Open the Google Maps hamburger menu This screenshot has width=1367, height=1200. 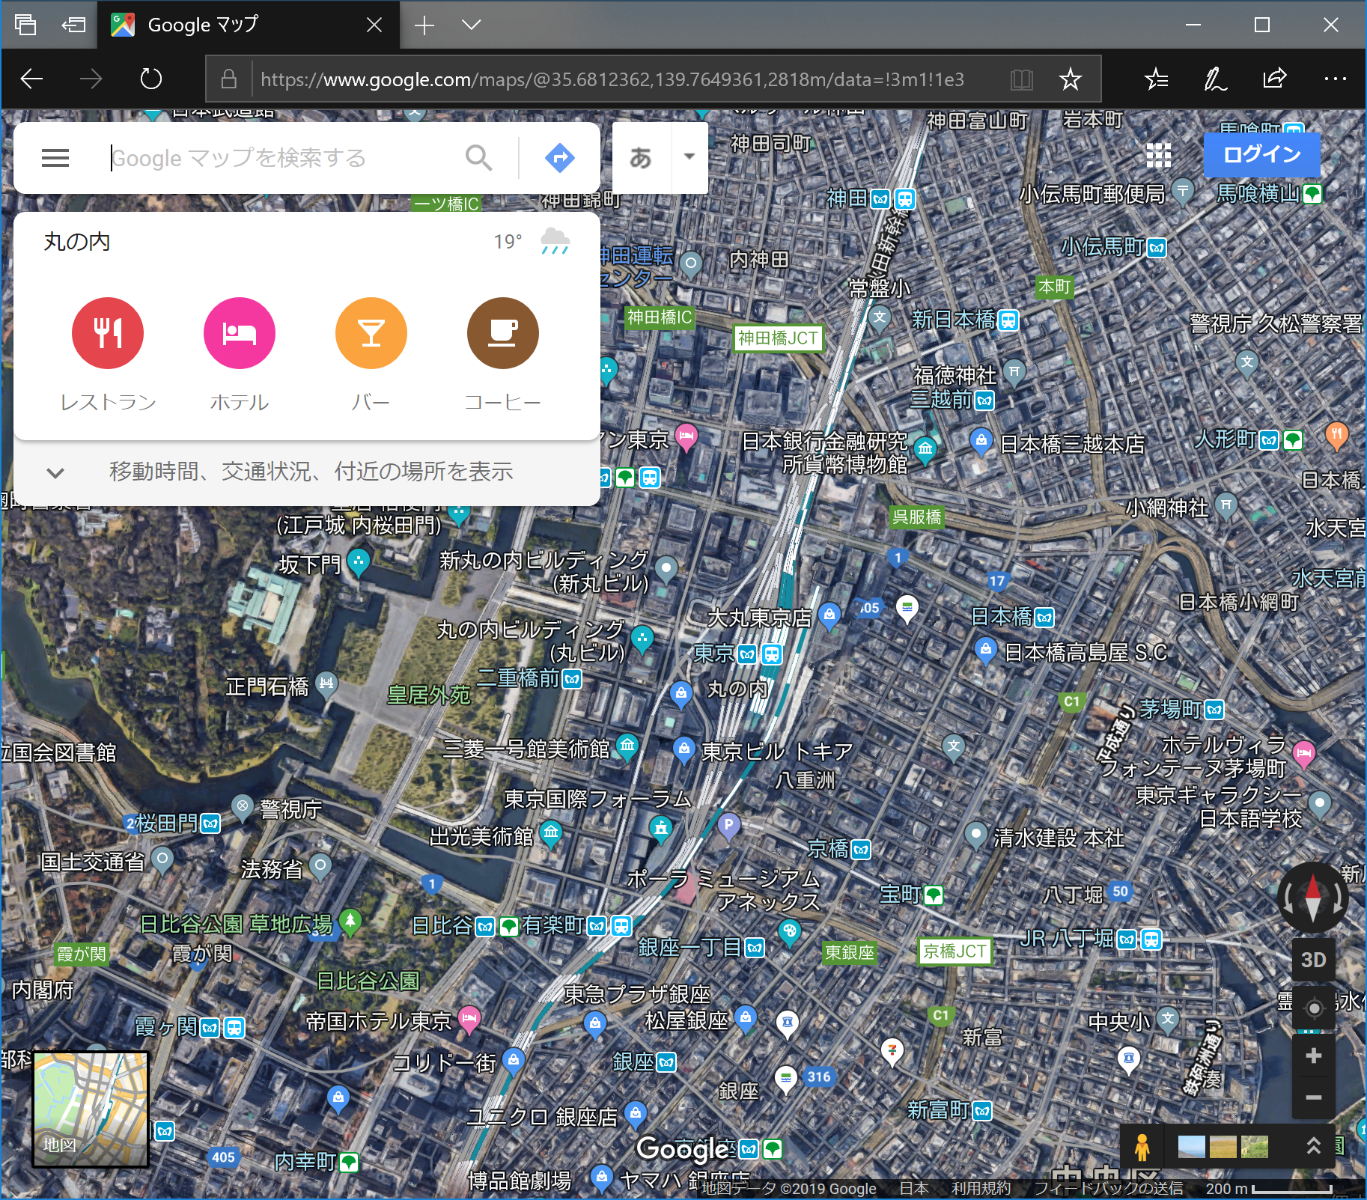(x=55, y=158)
